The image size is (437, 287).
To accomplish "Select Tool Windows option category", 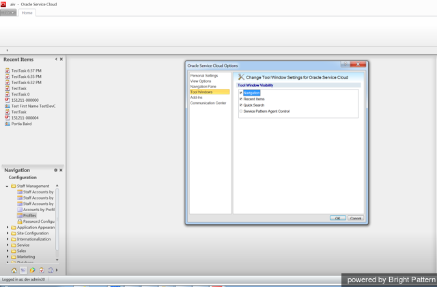I will [x=210, y=92].
